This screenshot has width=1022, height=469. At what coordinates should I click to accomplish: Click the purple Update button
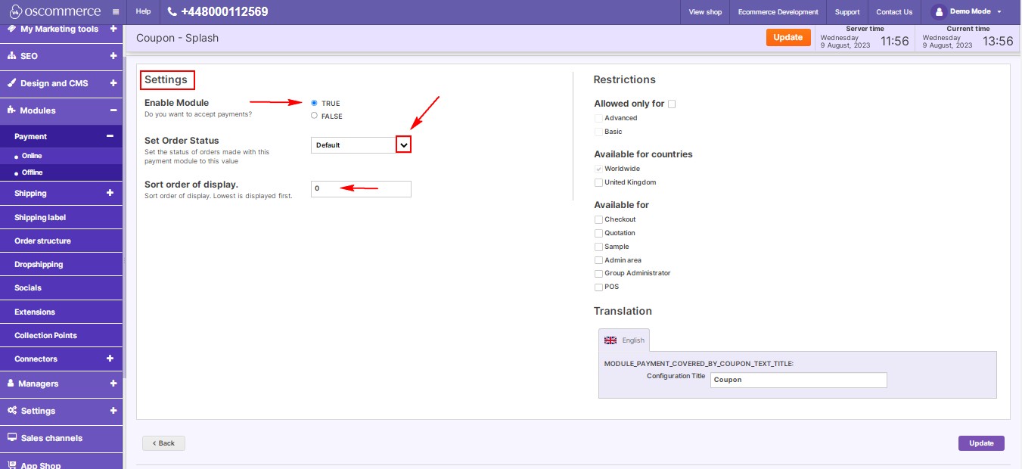[x=981, y=443]
